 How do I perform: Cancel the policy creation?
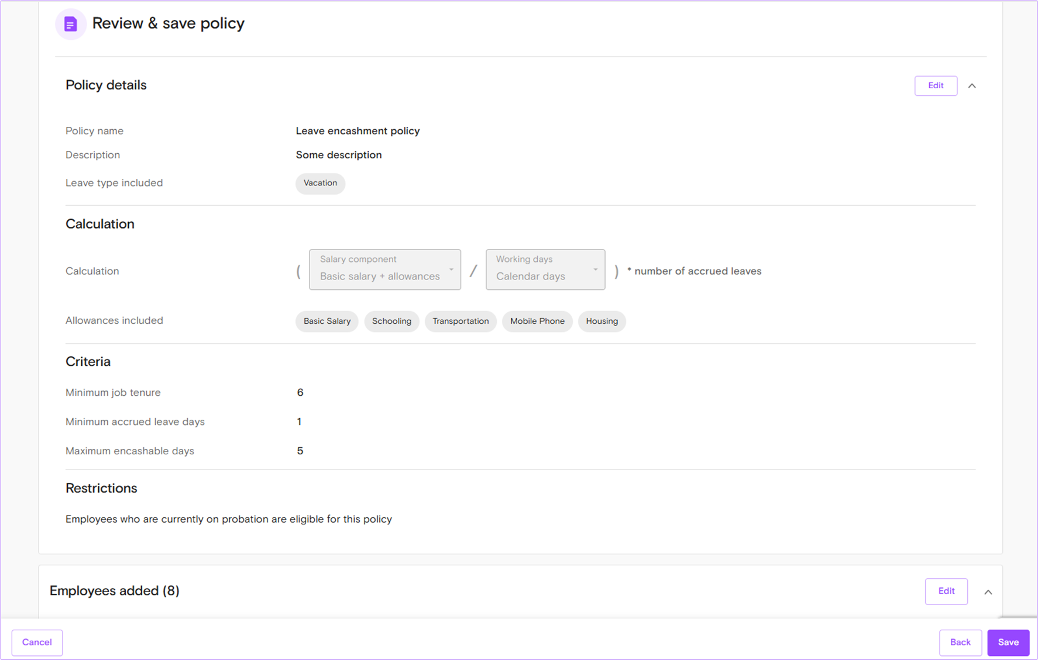(37, 642)
